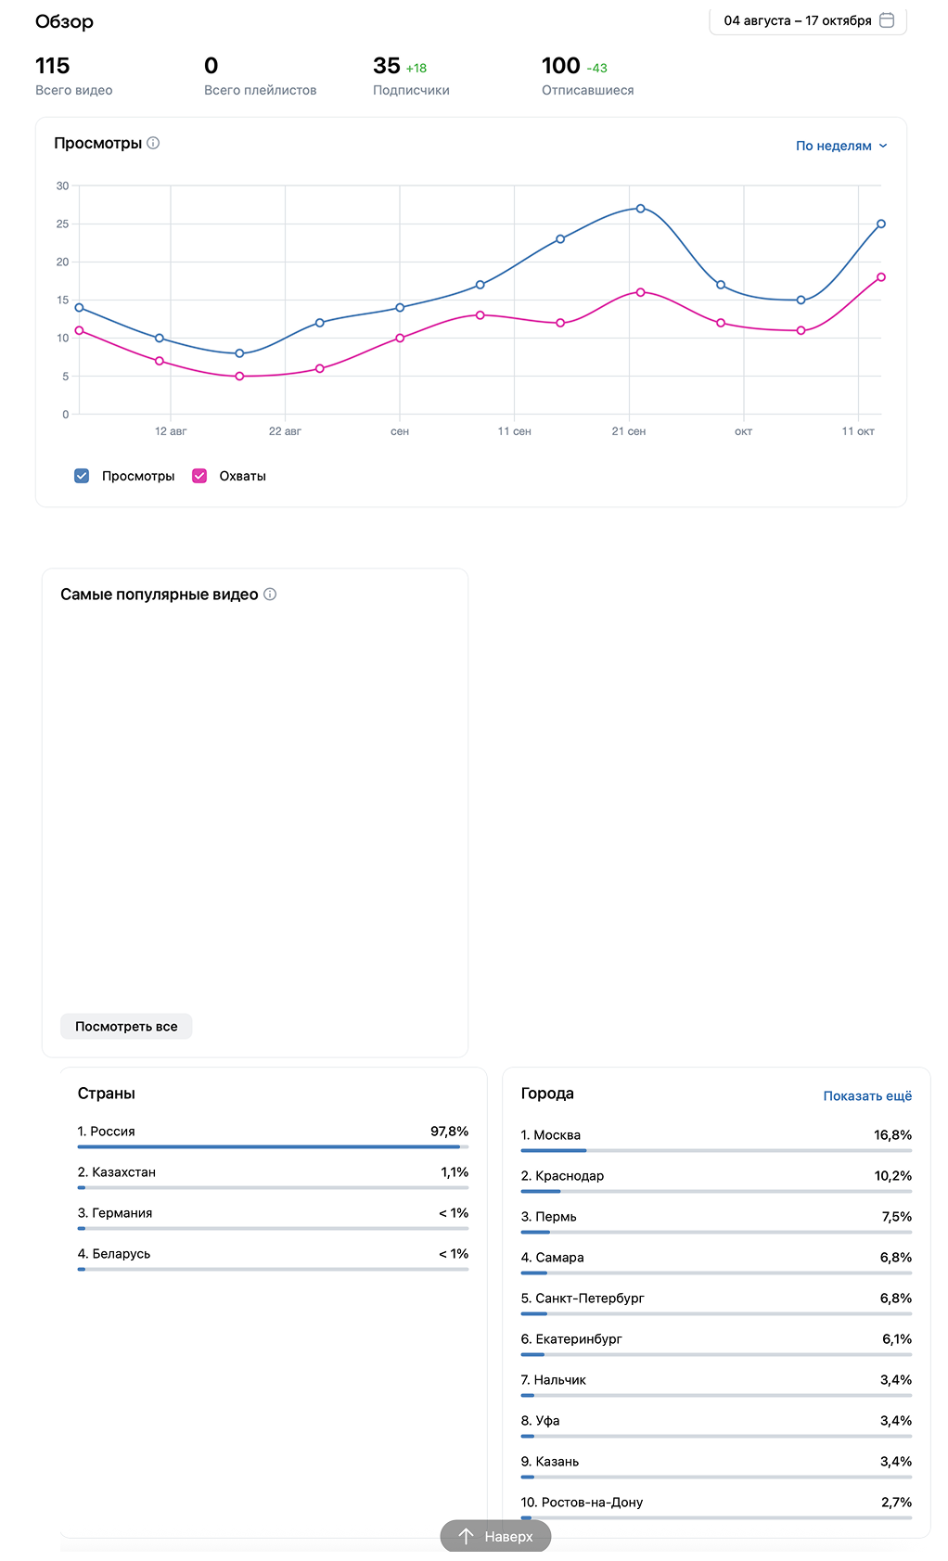The image size is (948, 1561).
Task: Click the calendar icon in date range
Action: click(887, 20)
